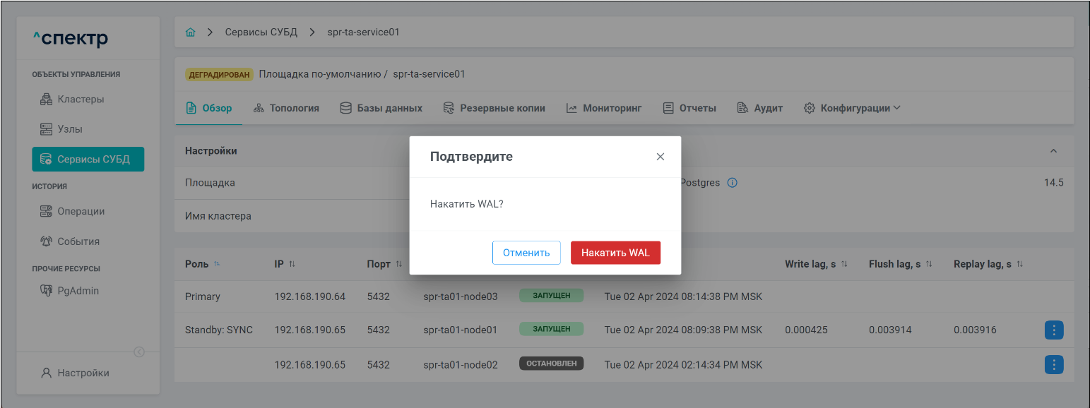Open the Postgres version info icon

[x=732, y=183]
